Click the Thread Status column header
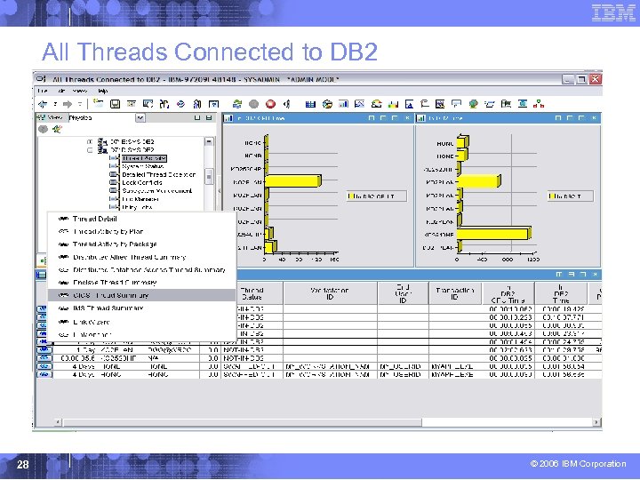The image size is (640, 480). click(x=252, y=293)
